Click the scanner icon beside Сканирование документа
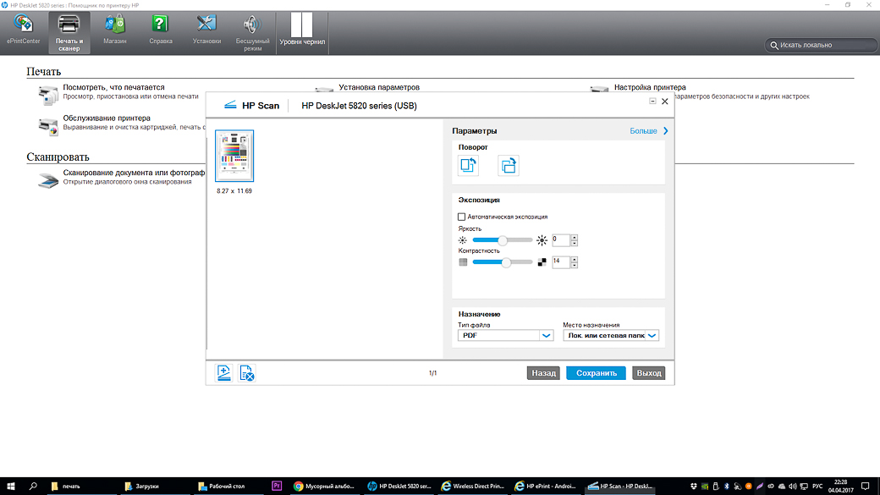880x495 pixels. (48, 180)
